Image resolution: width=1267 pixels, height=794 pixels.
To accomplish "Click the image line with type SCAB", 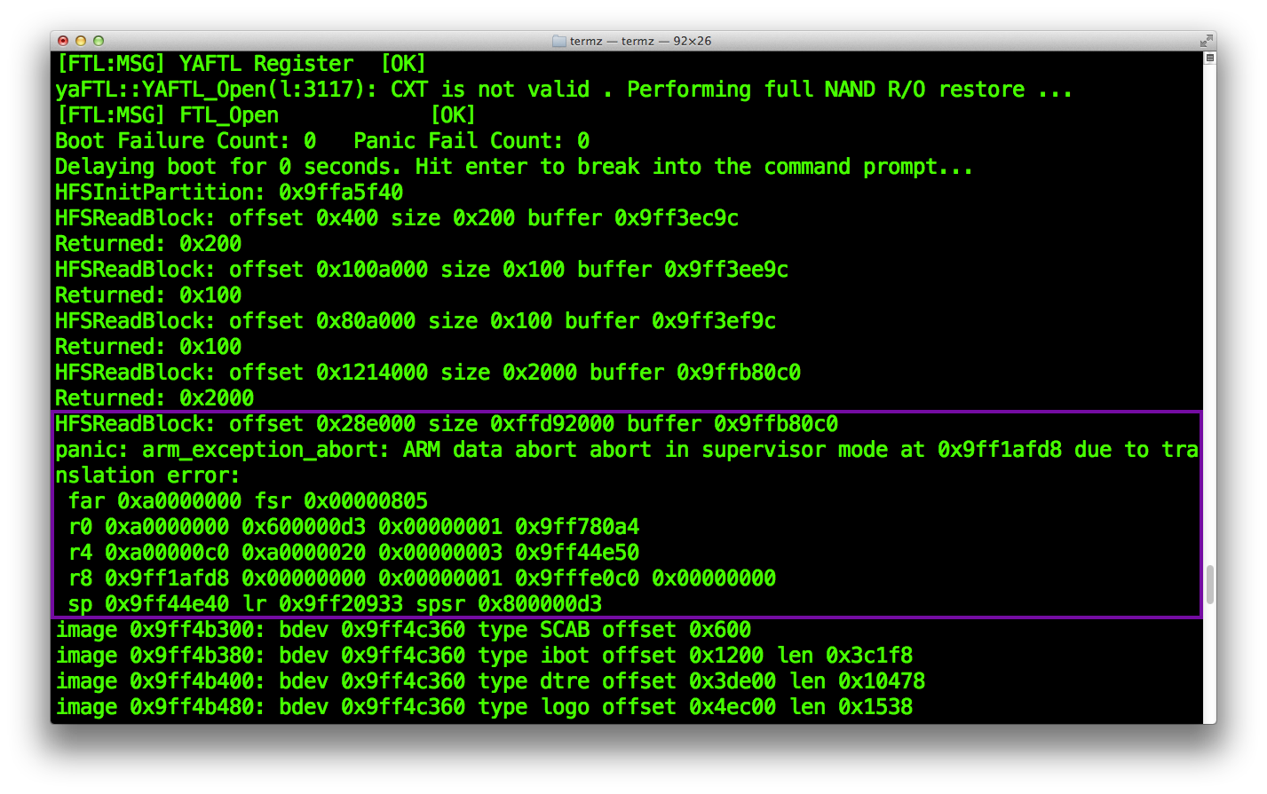I will tap(403, 630).
